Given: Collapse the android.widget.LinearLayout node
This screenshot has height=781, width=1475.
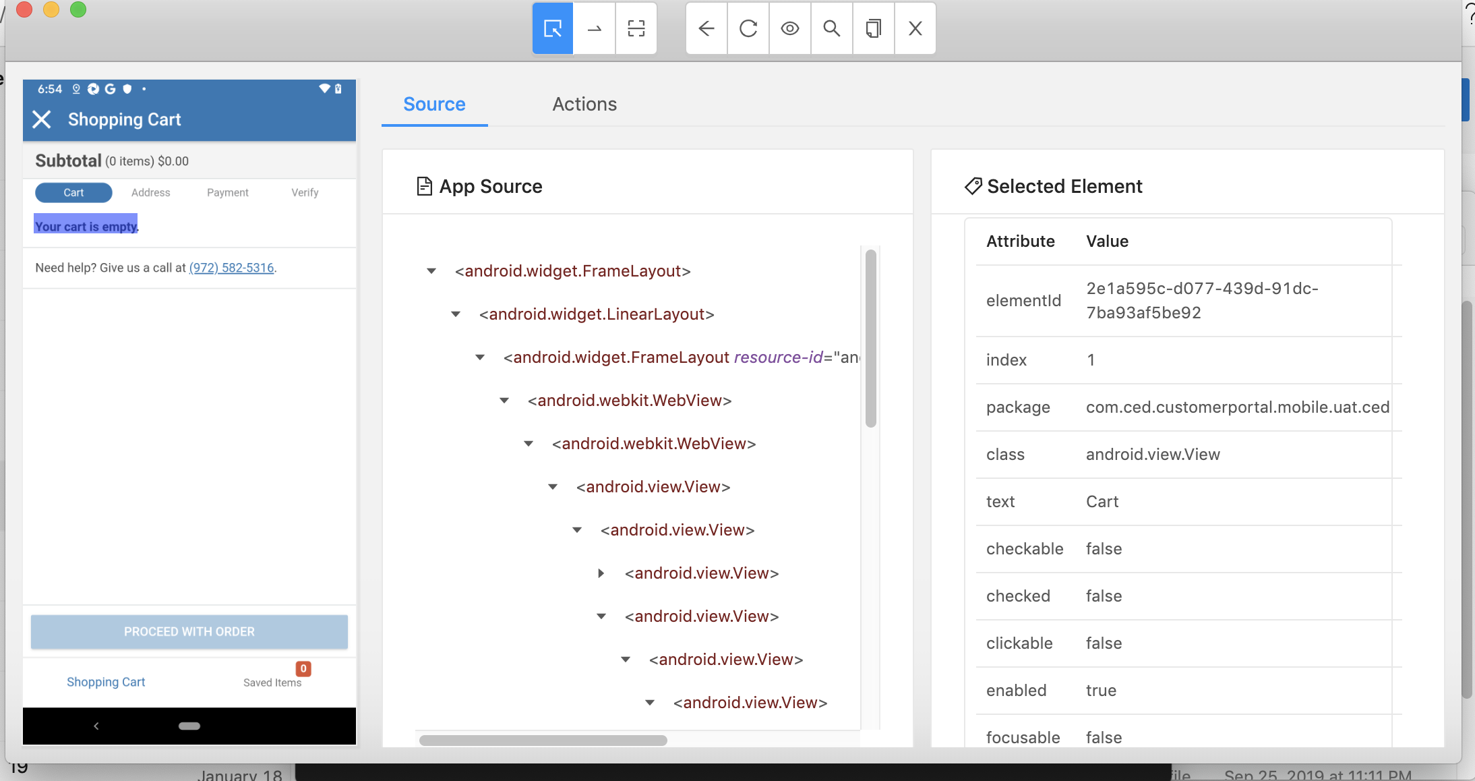Looking at the screenshot, I should (x=456, y=314).
